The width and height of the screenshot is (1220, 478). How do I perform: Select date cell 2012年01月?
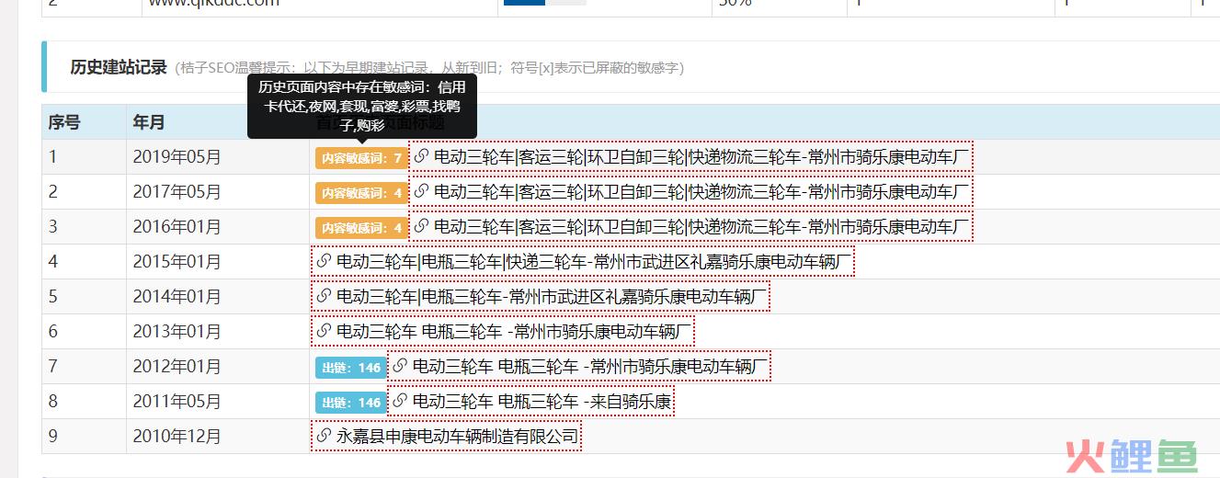coord(177,367)
